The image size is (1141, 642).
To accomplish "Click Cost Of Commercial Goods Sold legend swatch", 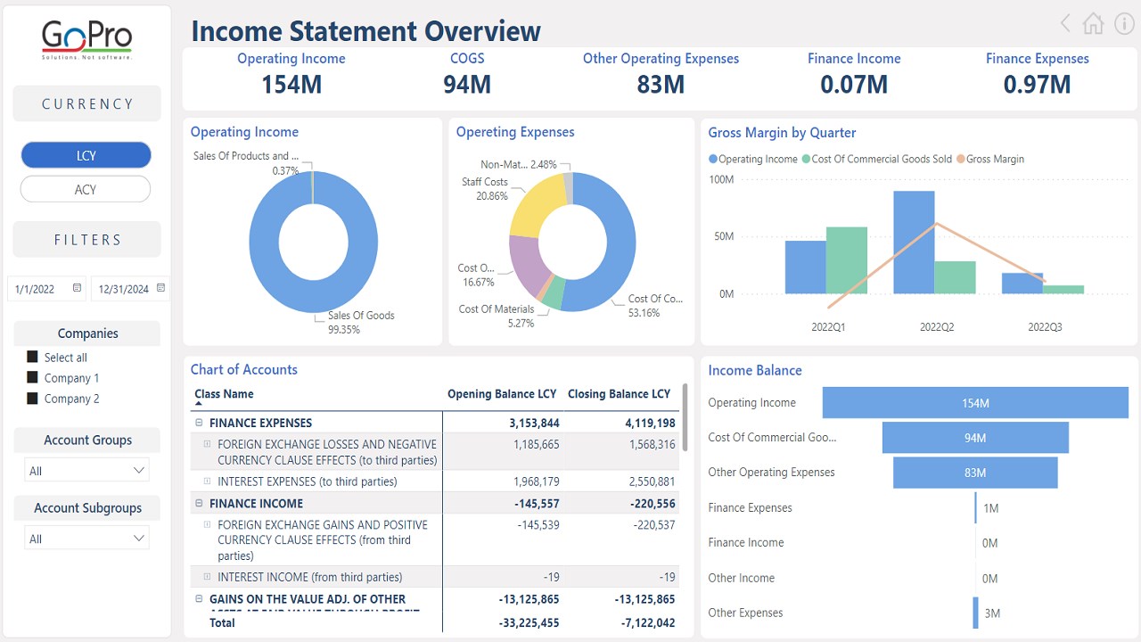I will 806,159.
